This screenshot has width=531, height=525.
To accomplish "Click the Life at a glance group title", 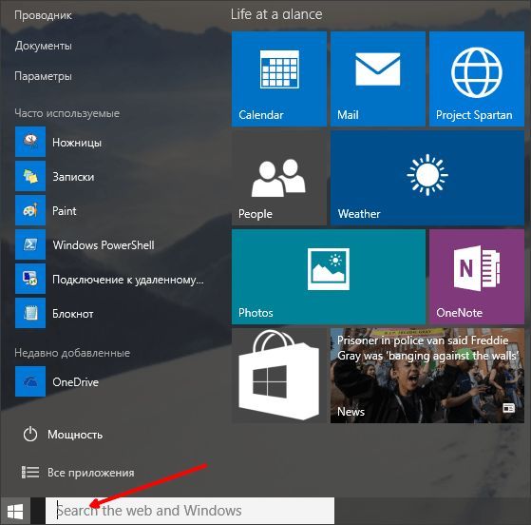I will click(276, 14).
